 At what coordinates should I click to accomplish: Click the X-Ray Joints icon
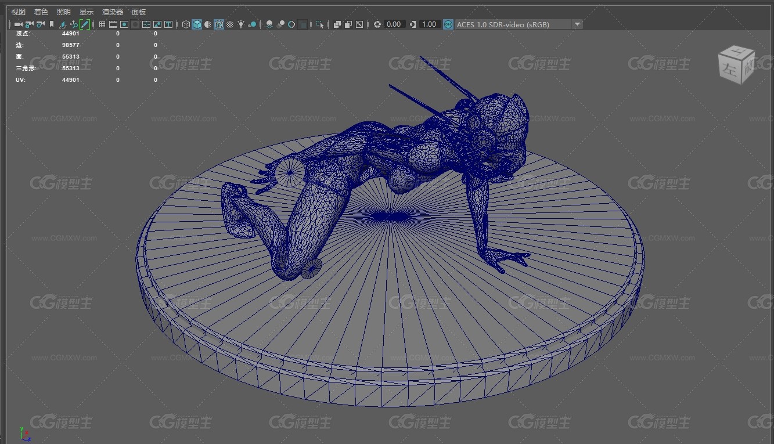359,24
